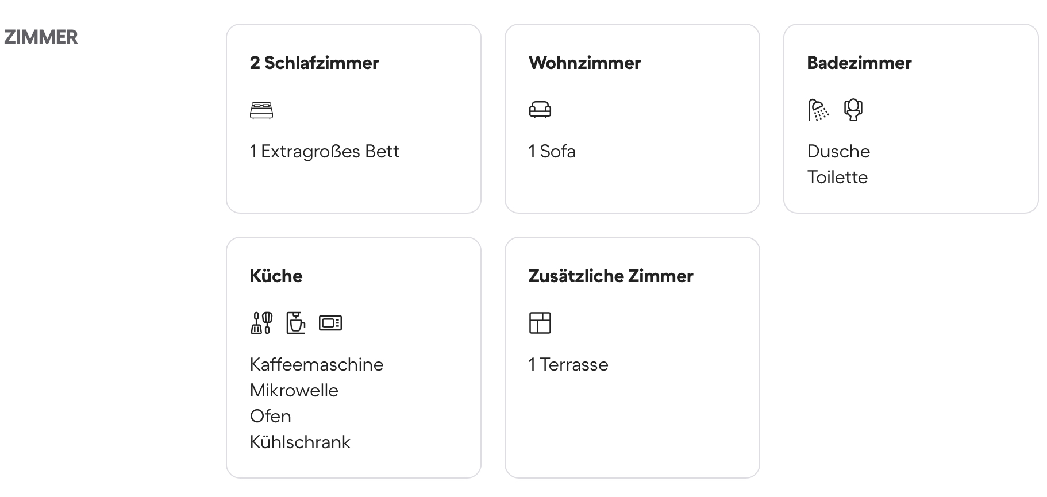1047x497 pixels.
Task: Click the 1 Sofa text
Action: [552, 151]
